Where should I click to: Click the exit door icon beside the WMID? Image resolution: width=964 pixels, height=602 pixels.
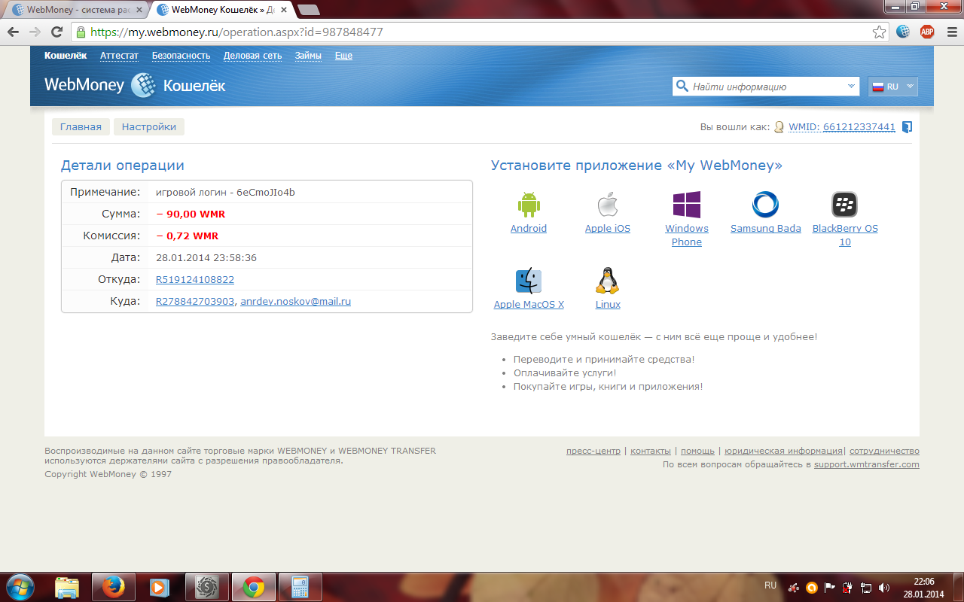tap(907, 127)
